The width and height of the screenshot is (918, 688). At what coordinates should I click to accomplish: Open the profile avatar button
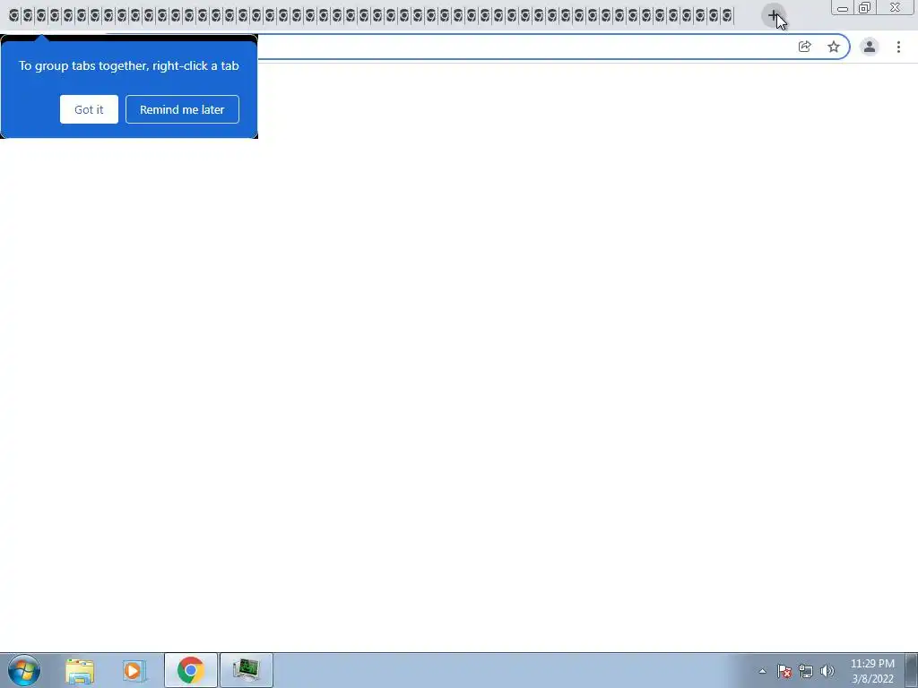point(870,47)
